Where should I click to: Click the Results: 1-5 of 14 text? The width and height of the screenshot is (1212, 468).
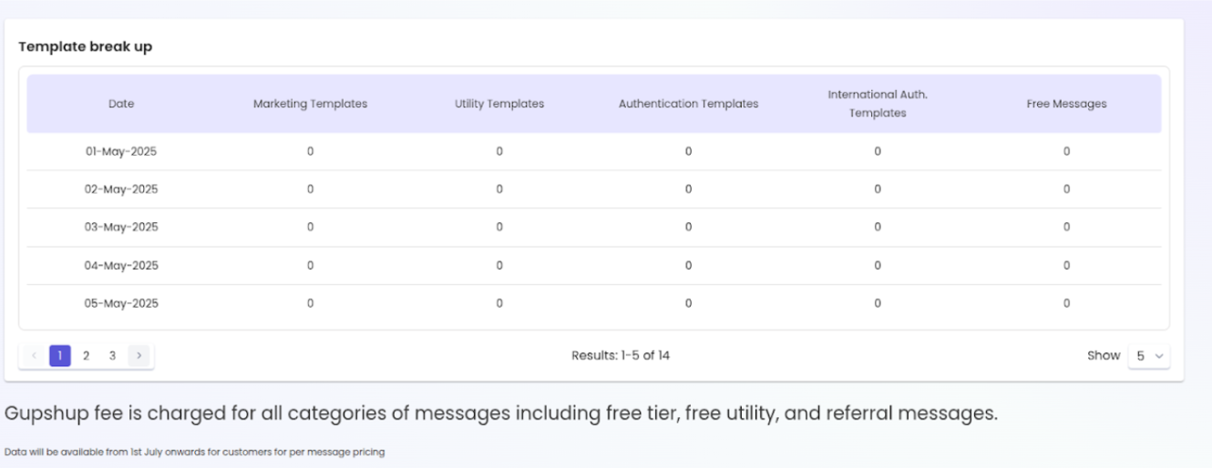[x=621, y=355]
